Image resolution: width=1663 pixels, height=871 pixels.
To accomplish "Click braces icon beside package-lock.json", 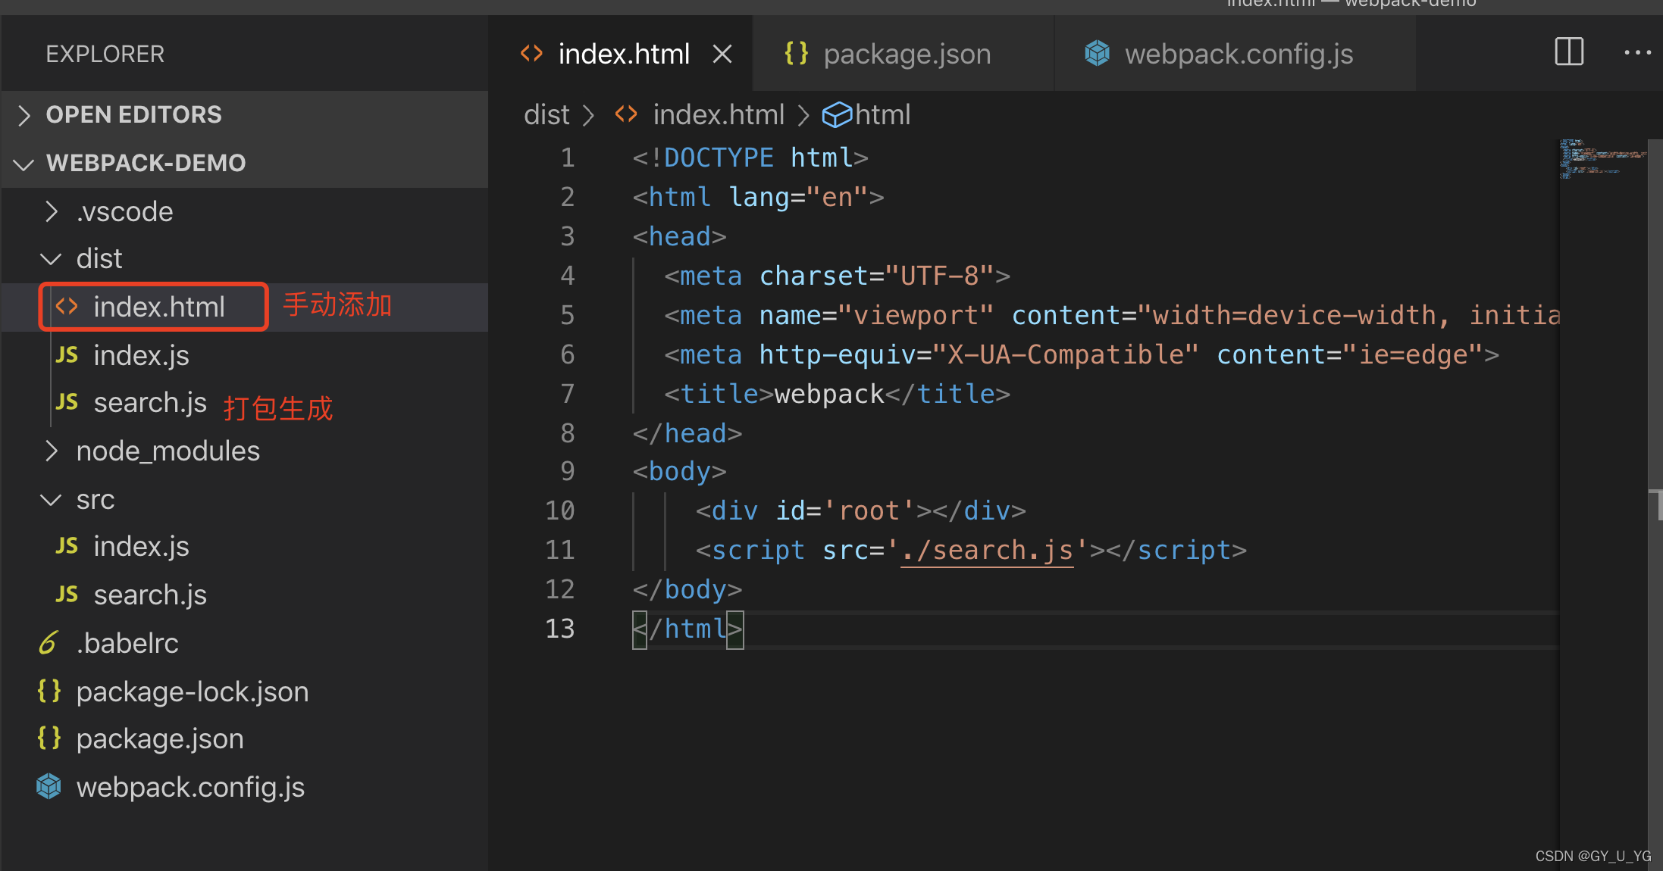I will [x=49, y=691].
